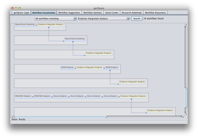Click the vertical scrollbar thumb
The image size is (198, 138).
pyautogui.click(x=186, y=98)
